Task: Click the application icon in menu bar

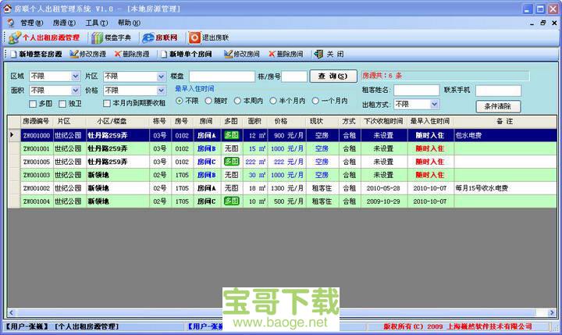Action: (11, 23)
